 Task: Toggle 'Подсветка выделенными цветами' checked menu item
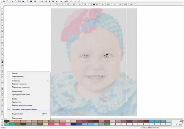pos(25,109)
